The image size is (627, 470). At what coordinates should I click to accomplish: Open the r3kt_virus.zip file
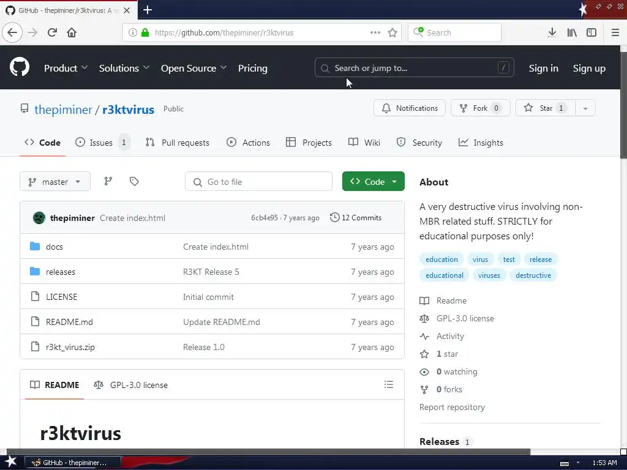pyautogui.click(x=70, y=347)
